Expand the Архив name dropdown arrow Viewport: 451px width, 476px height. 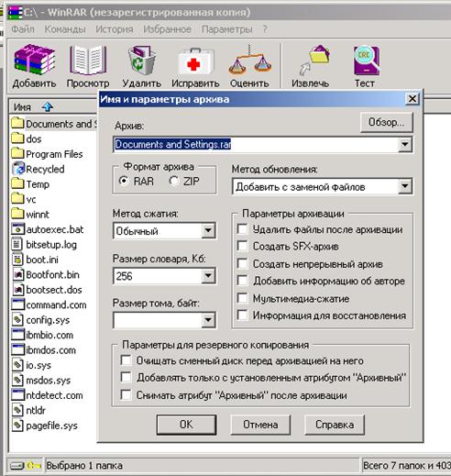click(405, 144)
